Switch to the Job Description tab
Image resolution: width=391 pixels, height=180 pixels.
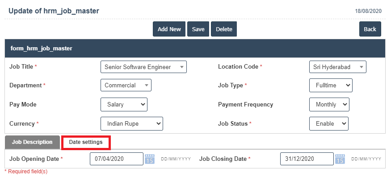pos(32,142)
